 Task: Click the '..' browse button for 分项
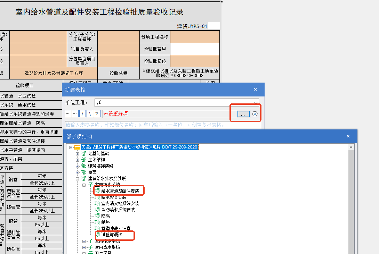(x=243, y=114)
